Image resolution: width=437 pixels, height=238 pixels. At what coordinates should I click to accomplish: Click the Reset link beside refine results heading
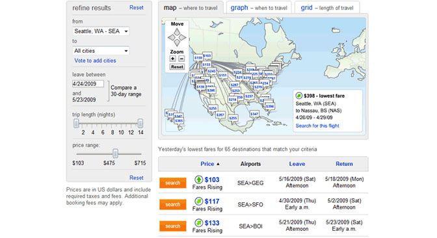137,8
